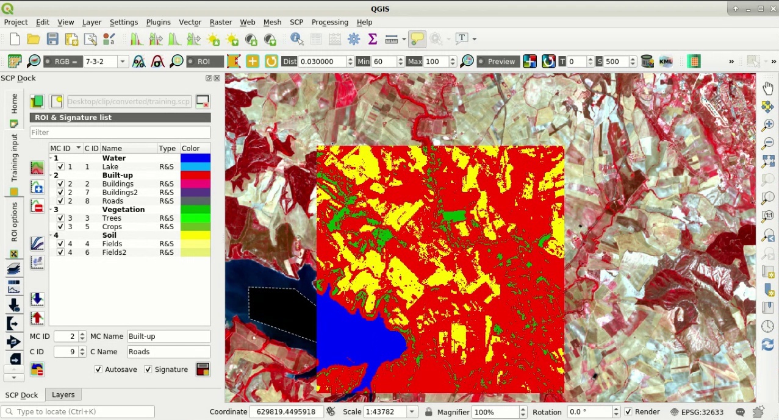
Task: Disable the Autosave checkbox
Action: [x=98, y=369]
